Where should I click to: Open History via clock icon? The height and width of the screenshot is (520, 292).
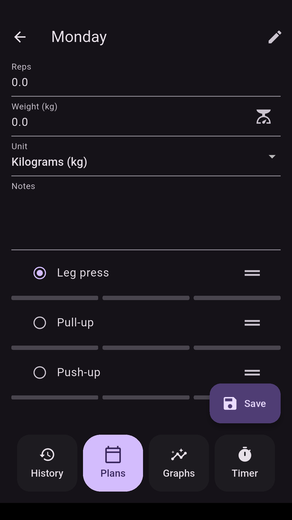tap(47, 455)
